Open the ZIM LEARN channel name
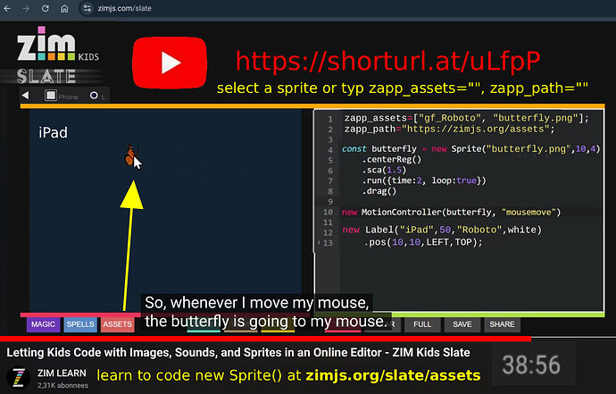Screen dimensions: 616x394 tap(62, 373)
